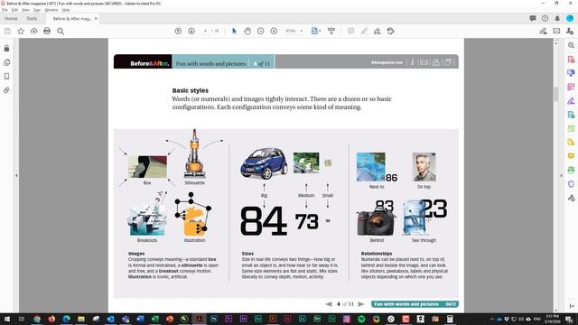Image resolution: width=578 pixels, height=325 pixels.
Task: Open the find text magnifier tool
Action: coord(61,32)
